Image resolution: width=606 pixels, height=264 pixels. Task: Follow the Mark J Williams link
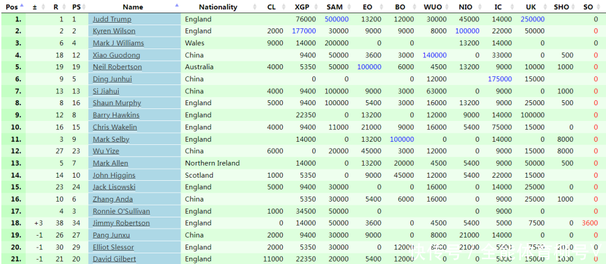pos(118,43)
